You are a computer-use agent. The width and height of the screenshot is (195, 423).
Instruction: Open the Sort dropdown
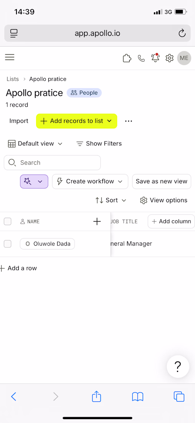tap(111, 200)
